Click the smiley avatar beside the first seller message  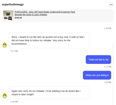[x=5, y=45]
